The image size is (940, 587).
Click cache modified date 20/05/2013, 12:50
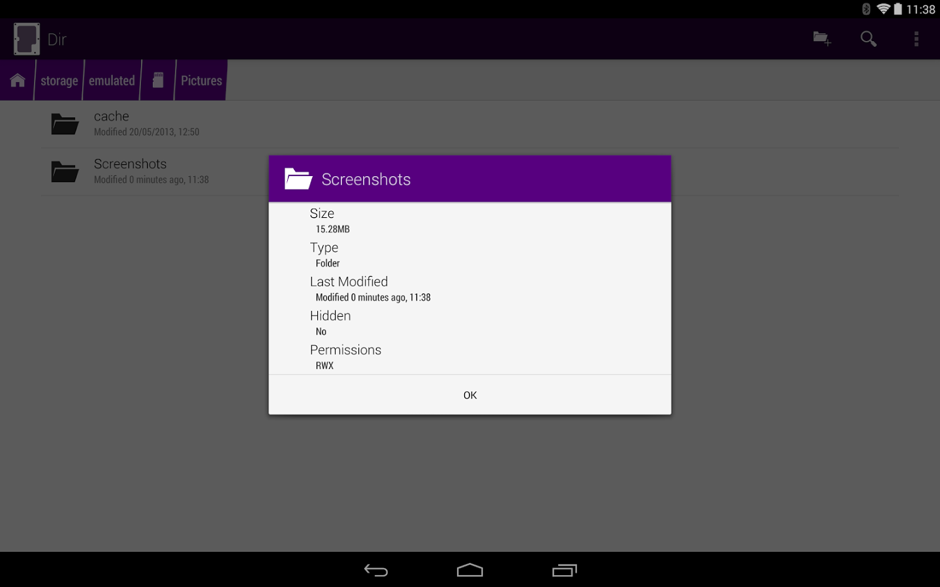146,132
